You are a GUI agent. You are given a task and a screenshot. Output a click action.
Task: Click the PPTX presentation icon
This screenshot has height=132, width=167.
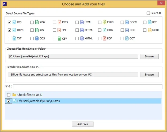59,22
